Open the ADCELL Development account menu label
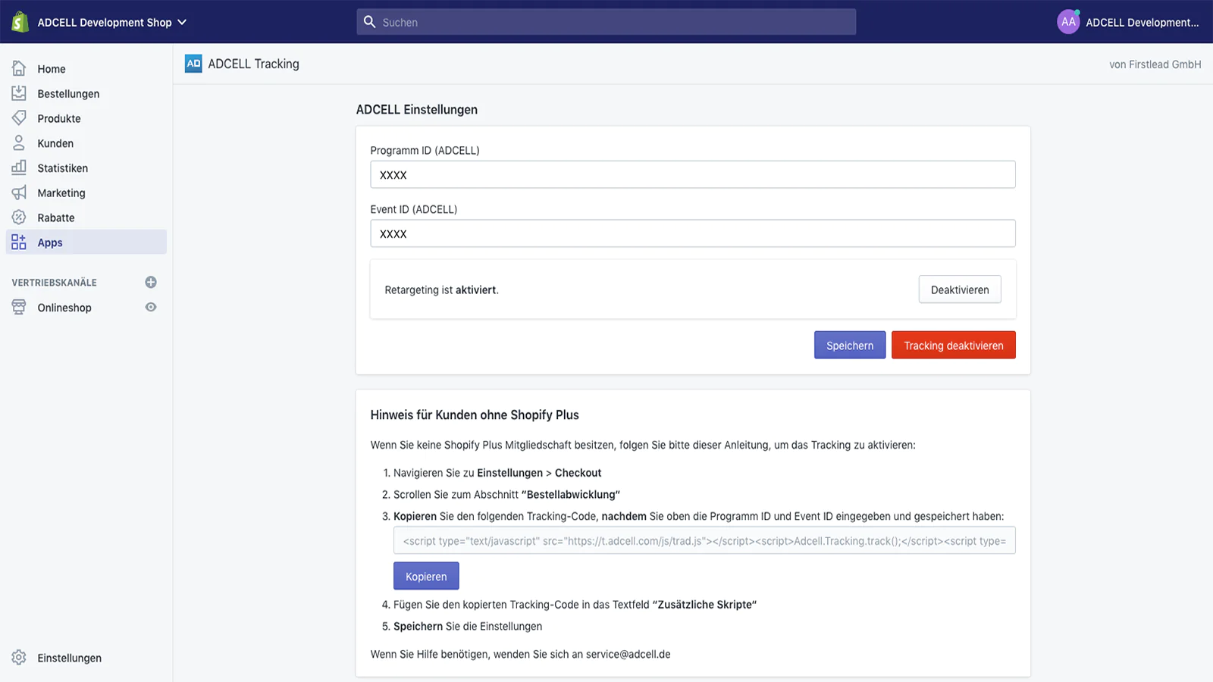This screenshot has width=1213, height=682. point(1142,23)
